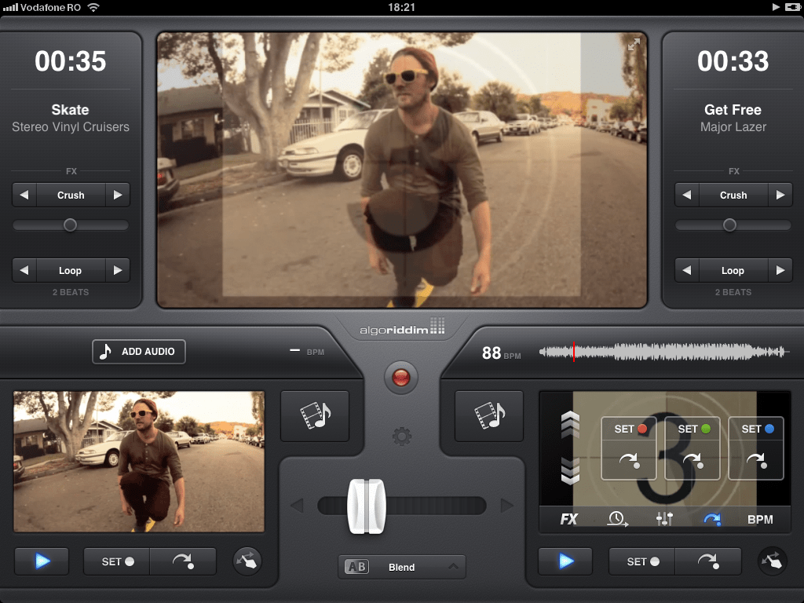Tap left deck scratch touch icon

247,561
